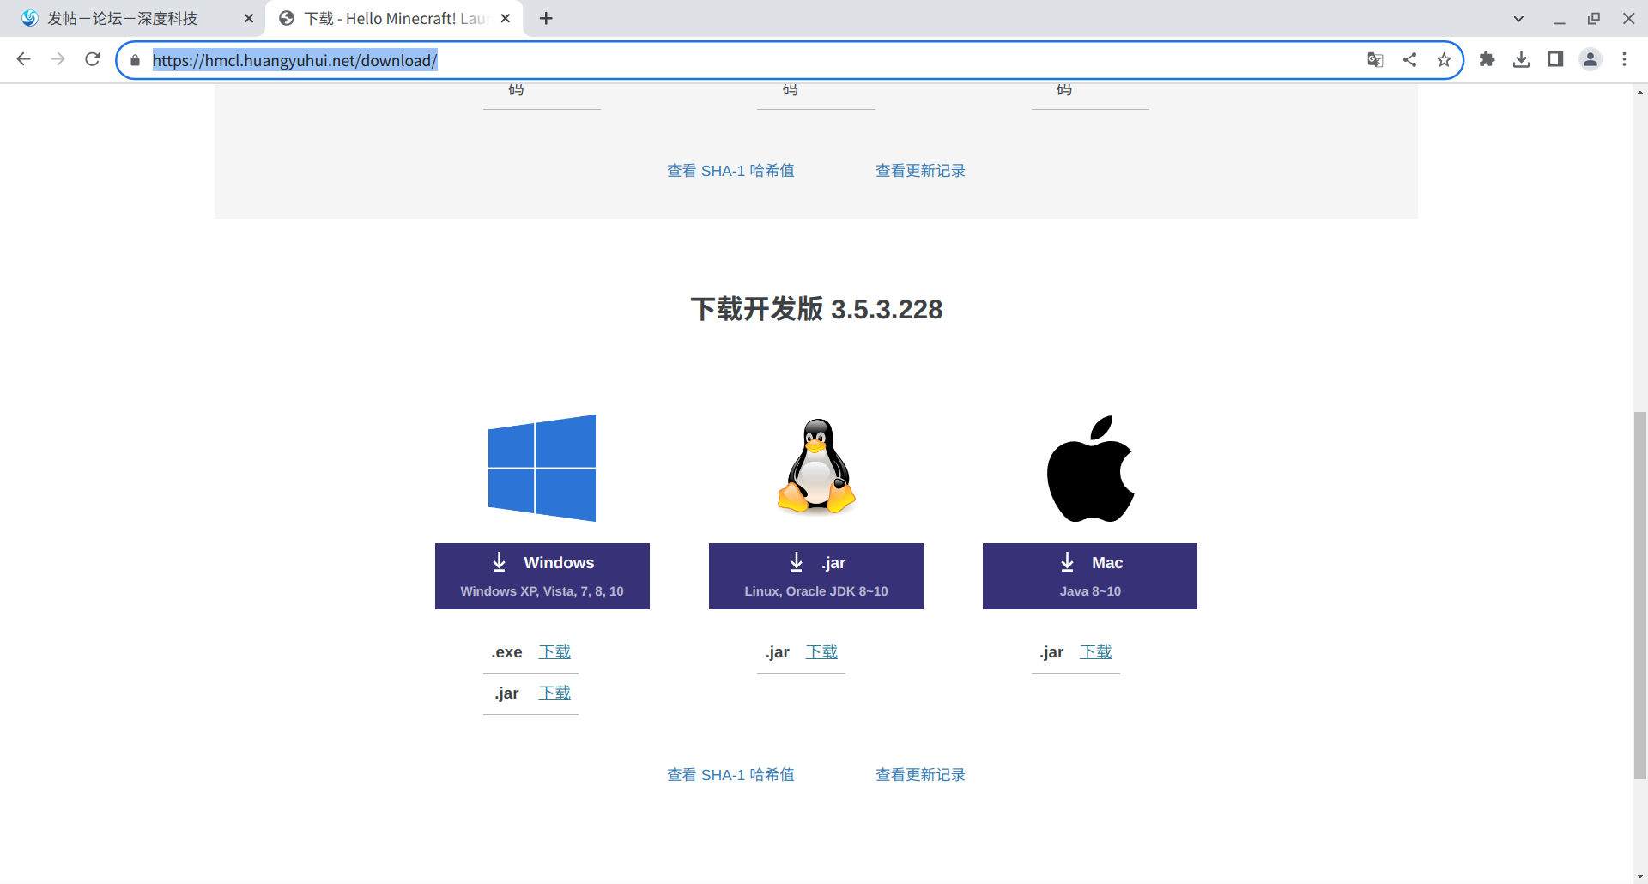Download the Linux .jar dev build
Image resolution: width=1648 pixels, height=884 pixels.
(x=816, y=576)
